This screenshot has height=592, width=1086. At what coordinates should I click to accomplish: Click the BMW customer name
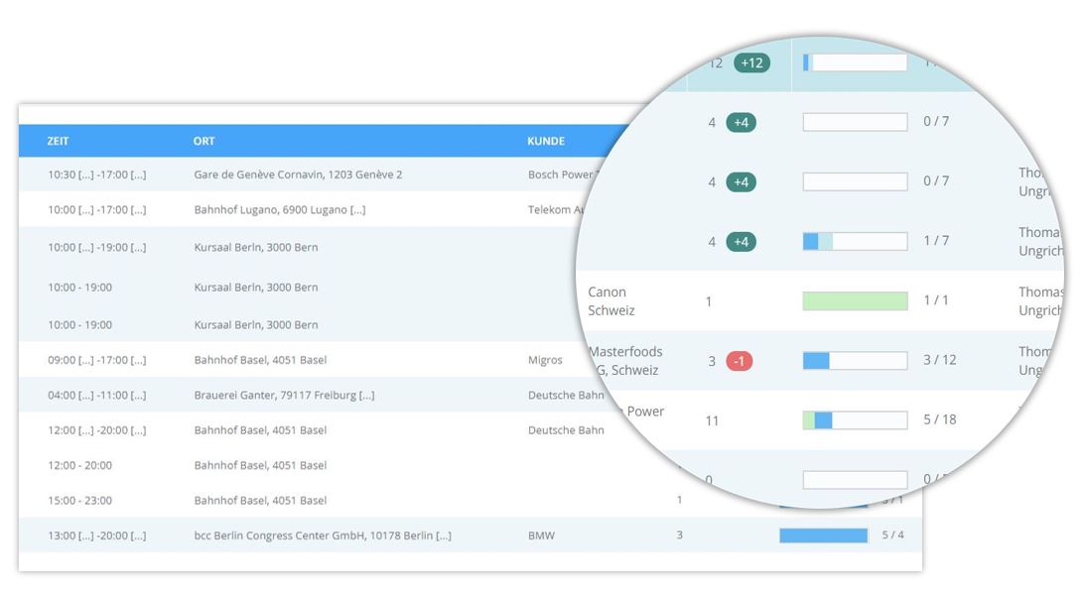pos(541,535)
